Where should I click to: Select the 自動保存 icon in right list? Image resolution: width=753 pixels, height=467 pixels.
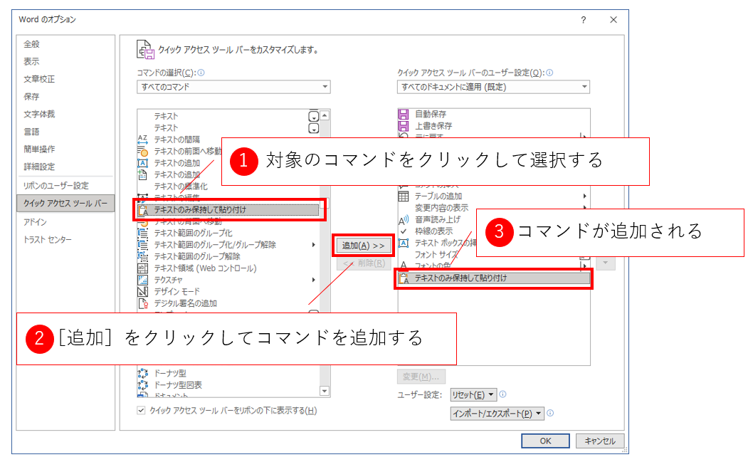(404, 114)
